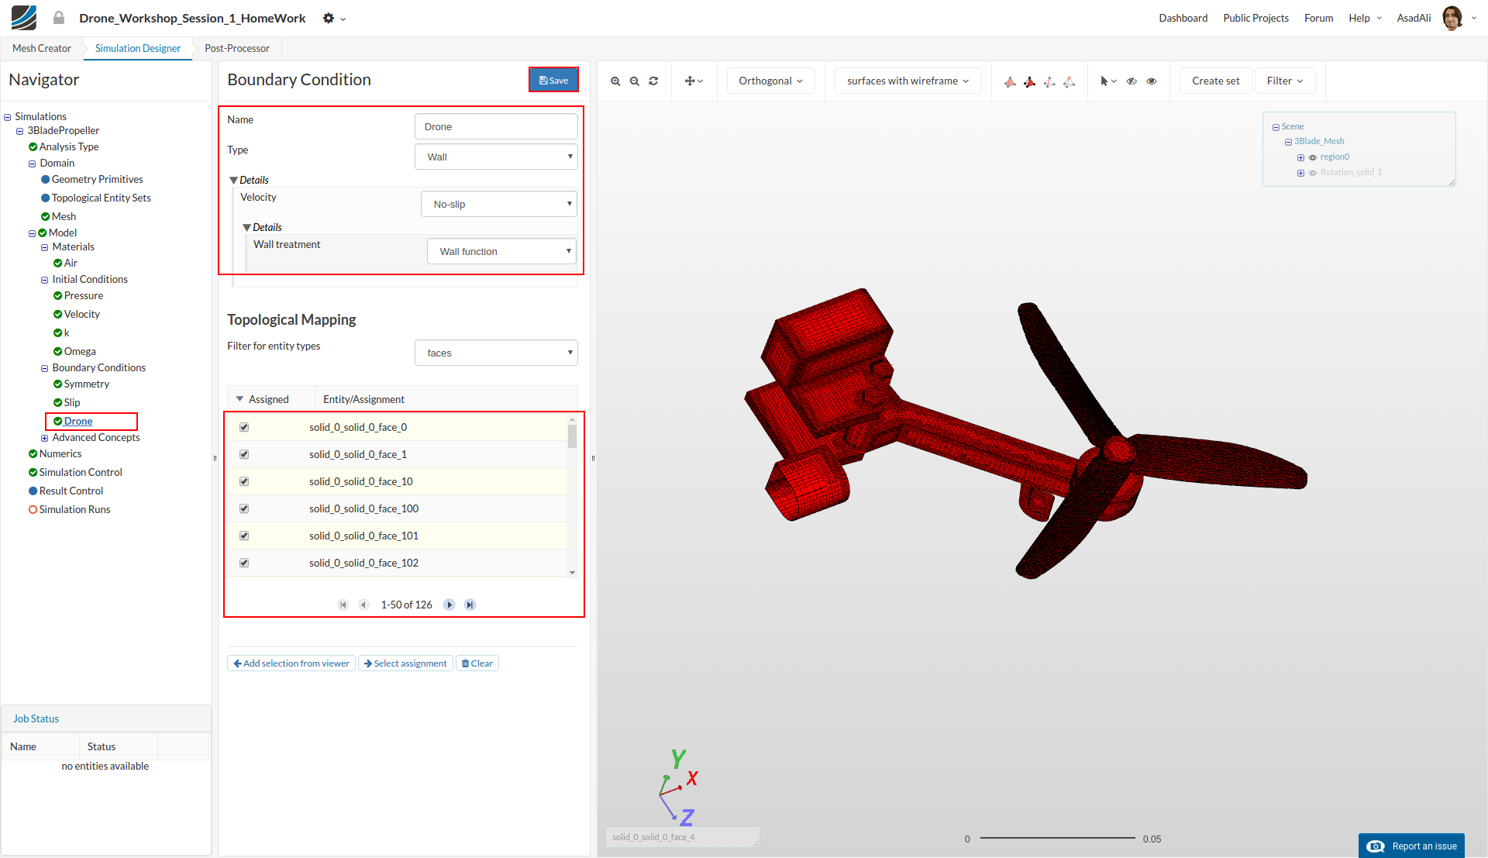The width and height of the screenshot is (1488, 858).
Task: Click the hide selection crossed-eye icon
Action: coord(1131,81)
